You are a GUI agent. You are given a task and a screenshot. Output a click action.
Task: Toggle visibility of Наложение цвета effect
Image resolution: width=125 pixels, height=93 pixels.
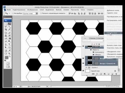point(93,52)
